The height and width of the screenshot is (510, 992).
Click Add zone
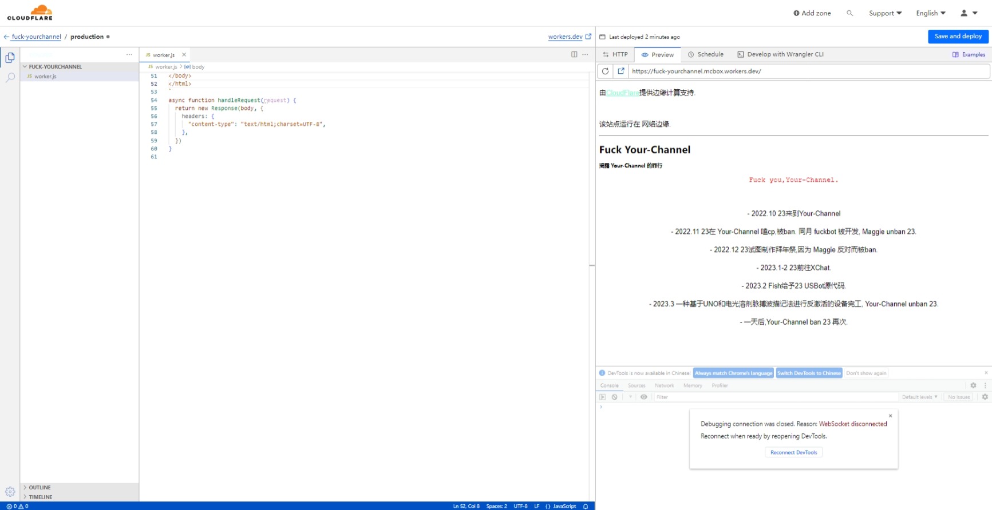point(812,13)
